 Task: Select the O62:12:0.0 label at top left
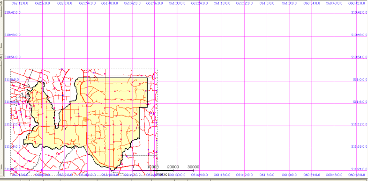(x=19, y=3)
